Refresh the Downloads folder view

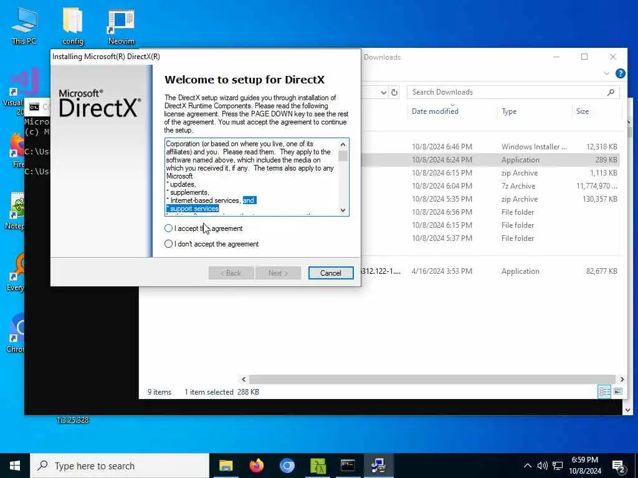(x=394, y=92)
